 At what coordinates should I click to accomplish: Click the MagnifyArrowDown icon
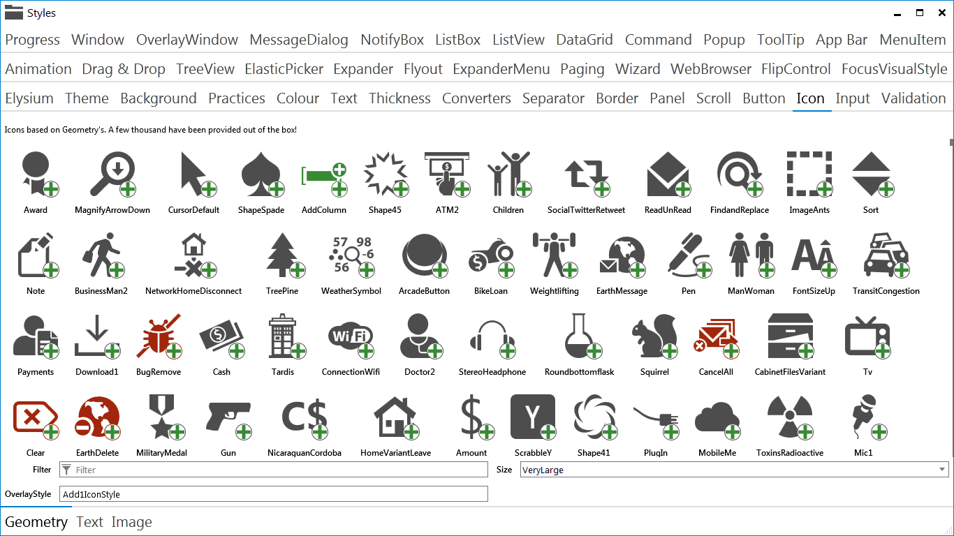112,174
